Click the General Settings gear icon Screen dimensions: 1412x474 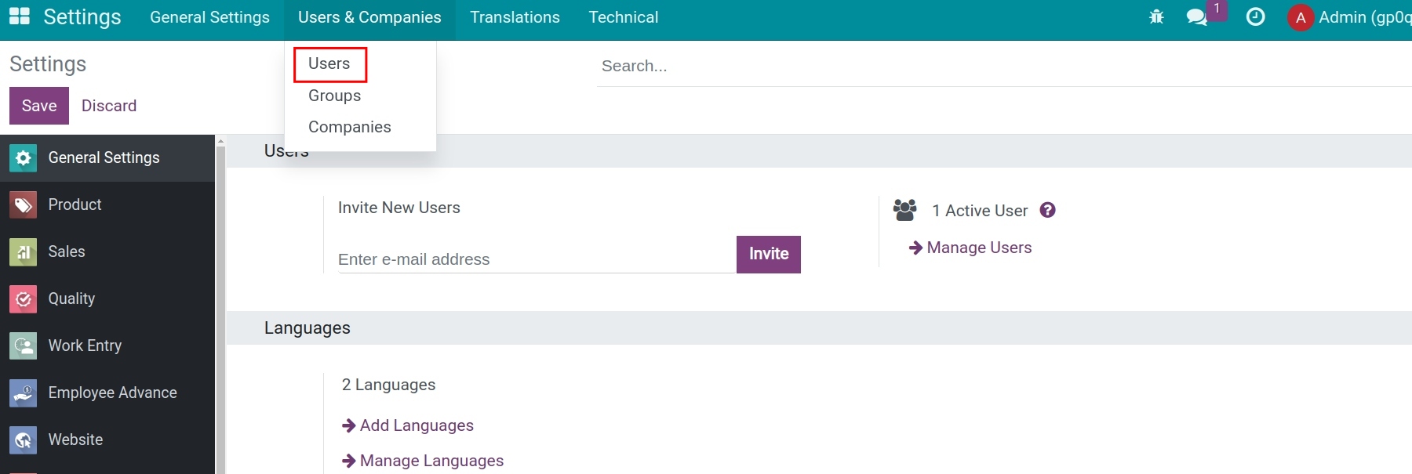coord(24,158)
